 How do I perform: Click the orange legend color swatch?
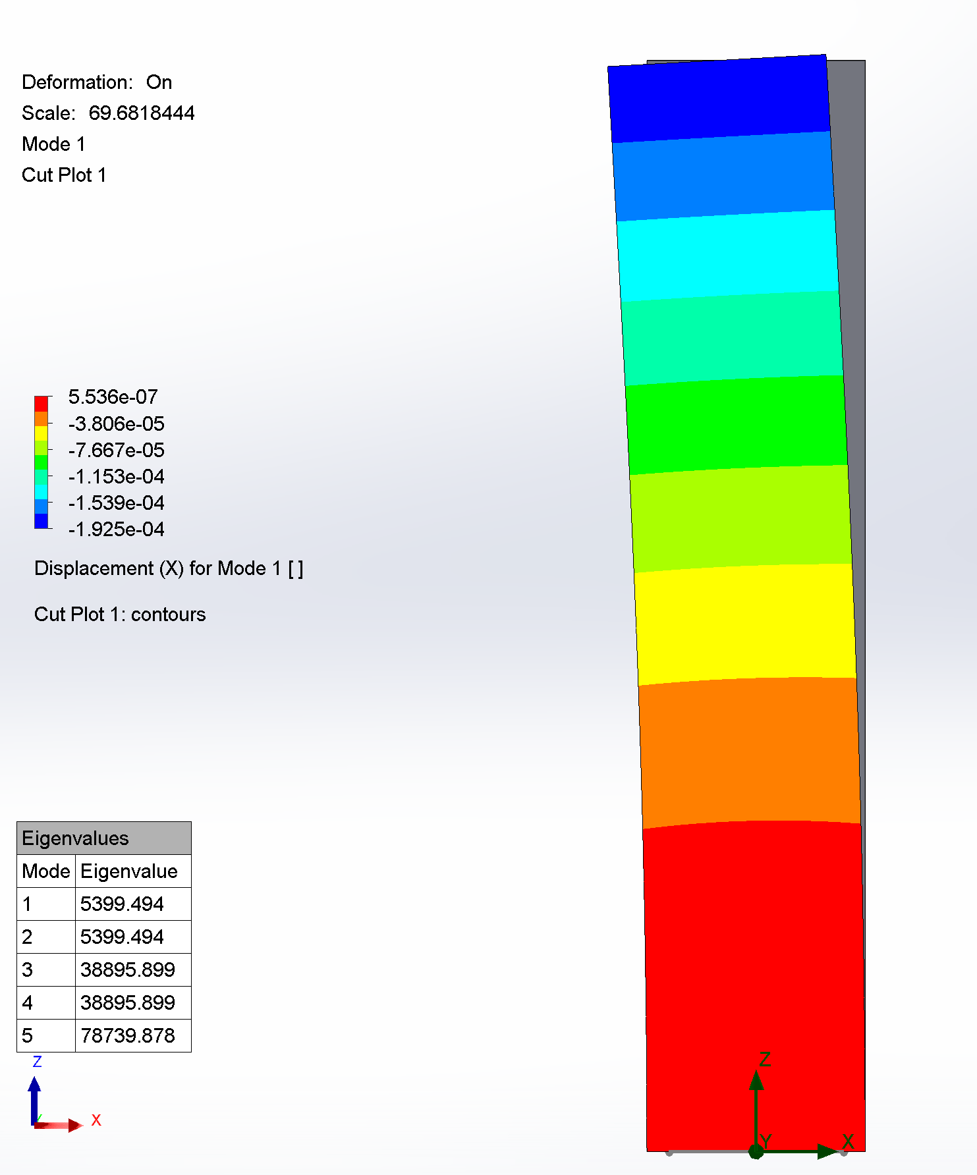pyautogui.click(x=41, y=419)
